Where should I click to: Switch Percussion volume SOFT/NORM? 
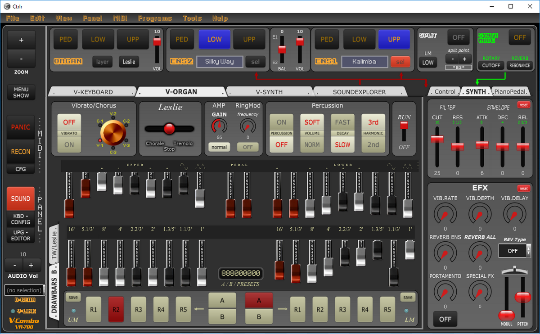[312, 134]
